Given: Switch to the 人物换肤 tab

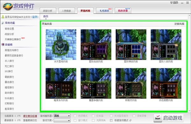Looking at the screenshot, I should (67, 11).
